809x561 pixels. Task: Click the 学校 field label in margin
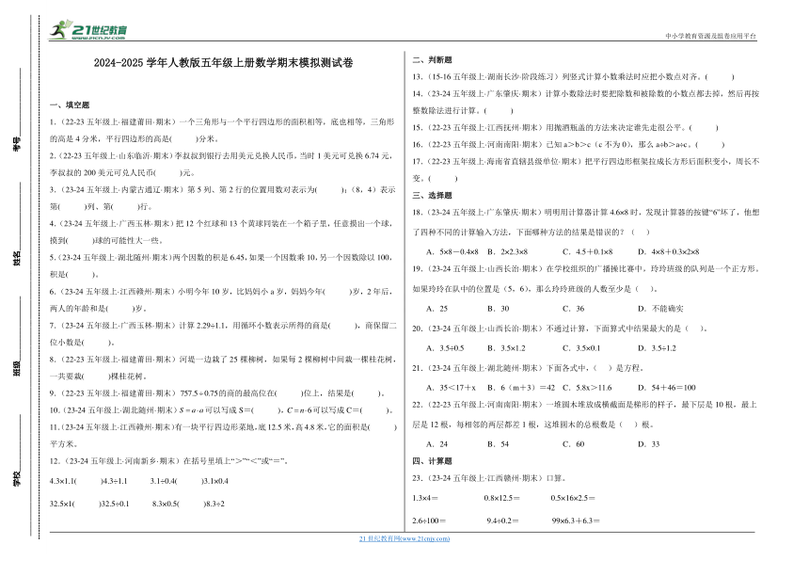17,478
